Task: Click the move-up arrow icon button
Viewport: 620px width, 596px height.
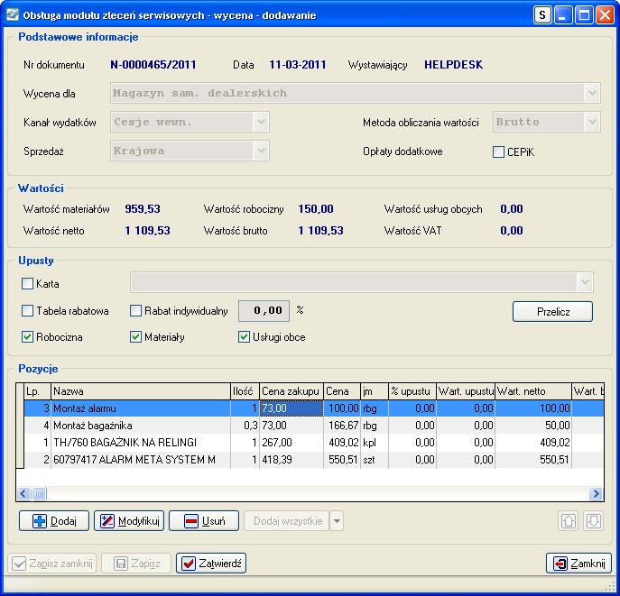Action: point(569,521)
